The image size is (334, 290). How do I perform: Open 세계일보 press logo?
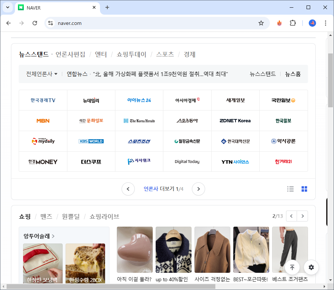click(x=235, y=100)
